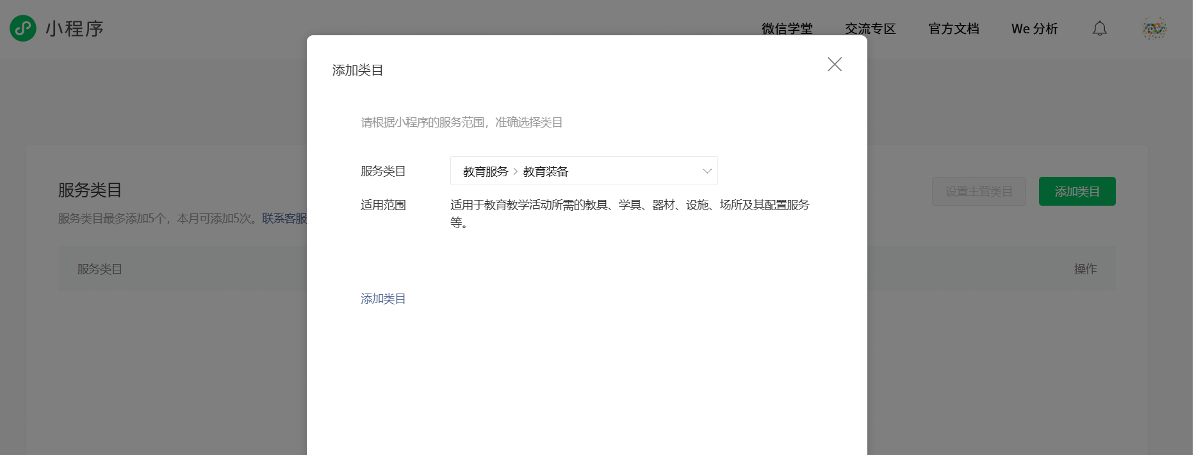Viewport: 1194px width, 455px height.
Task: Open We 分析 in the top navigation
Action: 1034,29
